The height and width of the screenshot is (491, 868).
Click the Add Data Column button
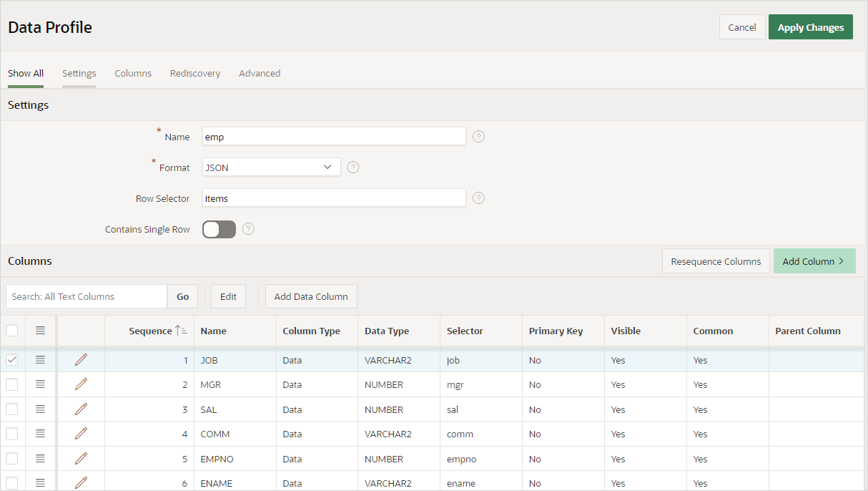pyautogui.click(x=311, y=296)
